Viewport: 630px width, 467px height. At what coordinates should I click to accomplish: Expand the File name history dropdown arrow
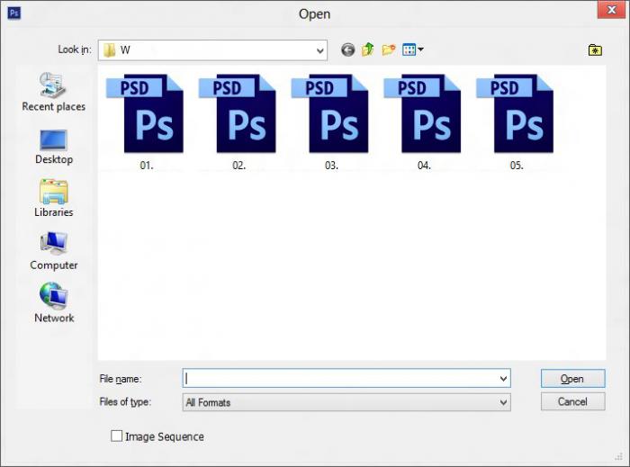point(503,378)
